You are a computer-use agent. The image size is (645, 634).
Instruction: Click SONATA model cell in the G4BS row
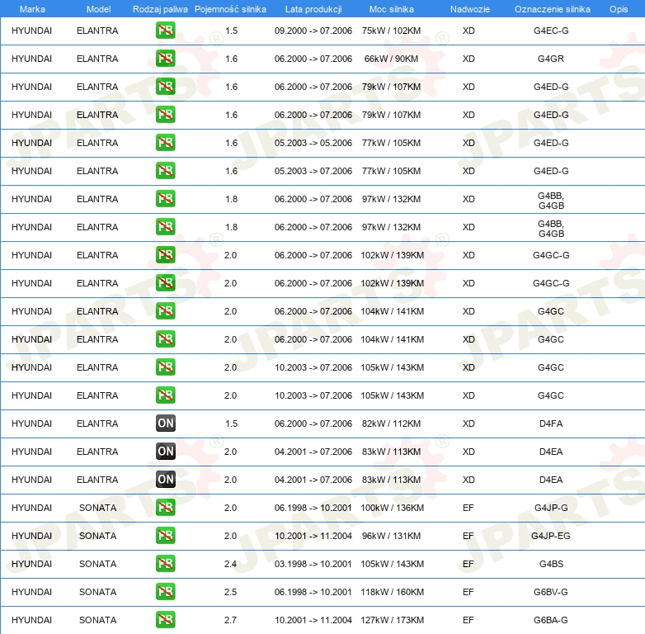(x=98, y=564)
